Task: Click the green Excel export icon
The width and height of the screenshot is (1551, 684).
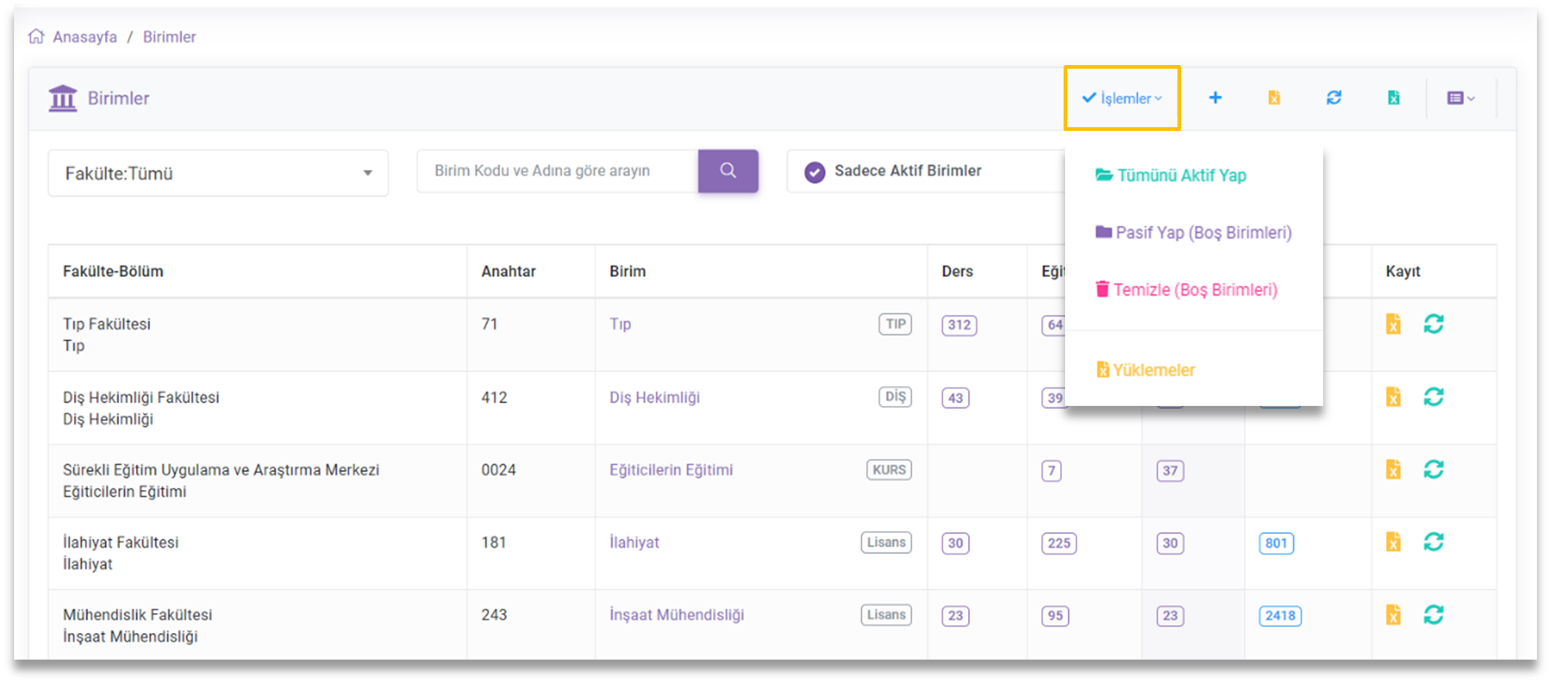Action: 1393,98
